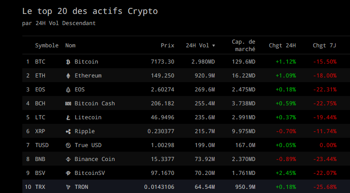Sort by Chgt 7J column header
This screenshot has height=193, width=350.
(x=324, y=45)
